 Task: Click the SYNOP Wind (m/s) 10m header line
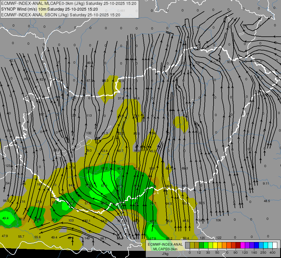pos(49,9)
